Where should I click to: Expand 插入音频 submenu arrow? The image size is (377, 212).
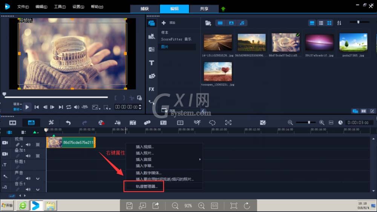point(200,159)
